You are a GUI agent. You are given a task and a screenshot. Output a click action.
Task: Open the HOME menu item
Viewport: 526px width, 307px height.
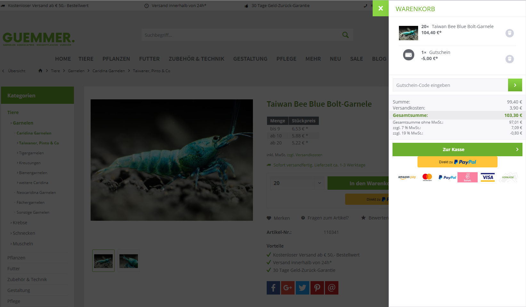click(63, 59)
